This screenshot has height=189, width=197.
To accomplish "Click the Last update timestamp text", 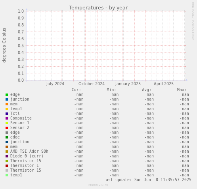I will [x=147, y=180].
